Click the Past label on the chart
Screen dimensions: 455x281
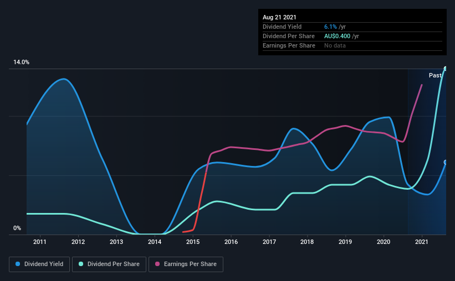tap(435, 75)
